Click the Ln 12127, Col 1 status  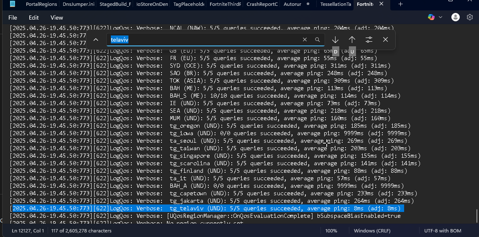(x=28, y=231)
